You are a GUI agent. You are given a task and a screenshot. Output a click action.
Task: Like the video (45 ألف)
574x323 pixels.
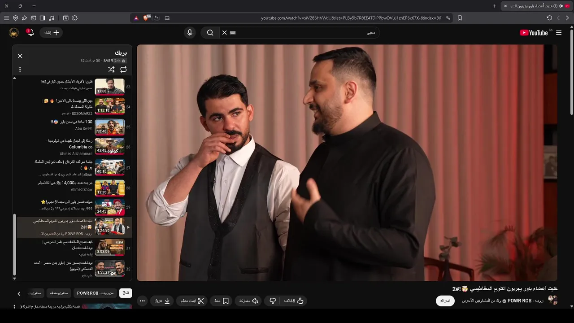click(294, 301)
